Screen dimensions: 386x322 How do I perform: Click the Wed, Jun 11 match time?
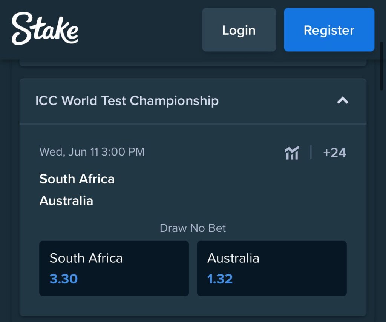point(92,152)
